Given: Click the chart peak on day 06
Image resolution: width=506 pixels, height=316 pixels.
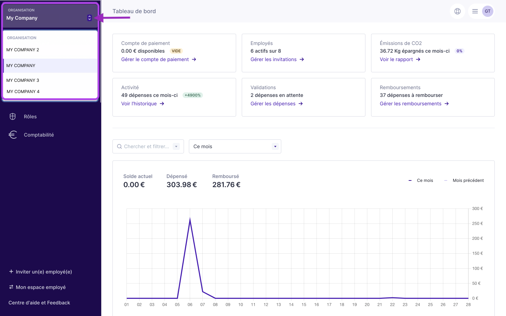Looking at the screenshot, I should click(190, 219).
